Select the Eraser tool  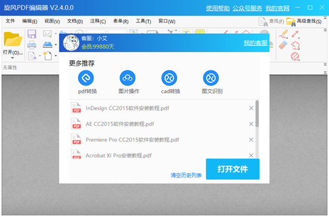(x=283, y=45)
